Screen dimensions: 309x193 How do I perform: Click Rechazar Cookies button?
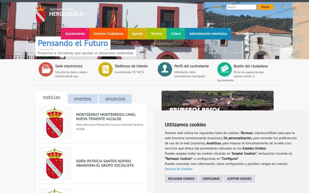tap(181, 178)
